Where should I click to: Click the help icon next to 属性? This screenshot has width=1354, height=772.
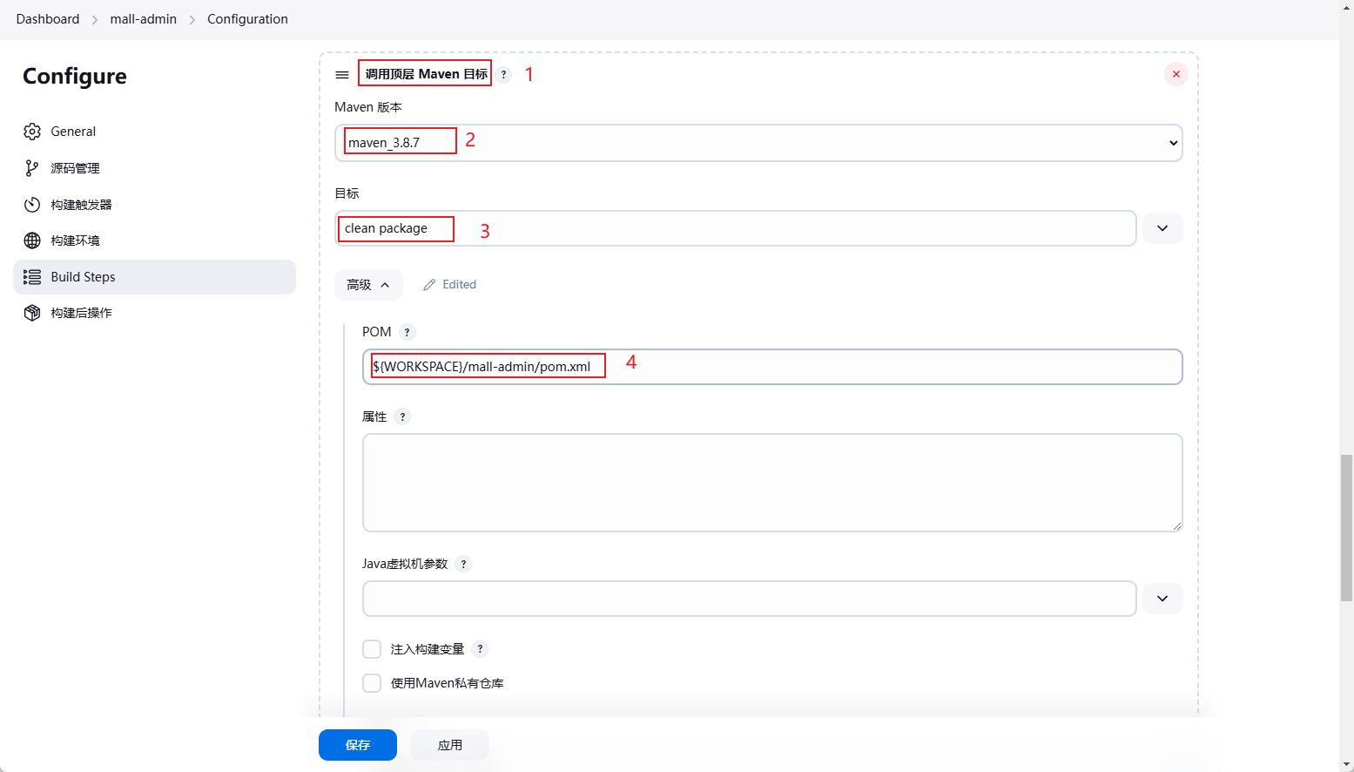(x=402, y=416)
